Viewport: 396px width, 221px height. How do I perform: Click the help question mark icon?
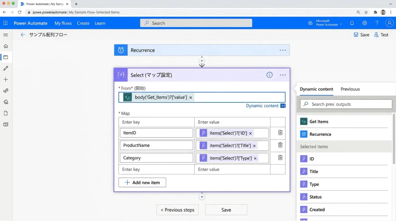tap(377, 23)
